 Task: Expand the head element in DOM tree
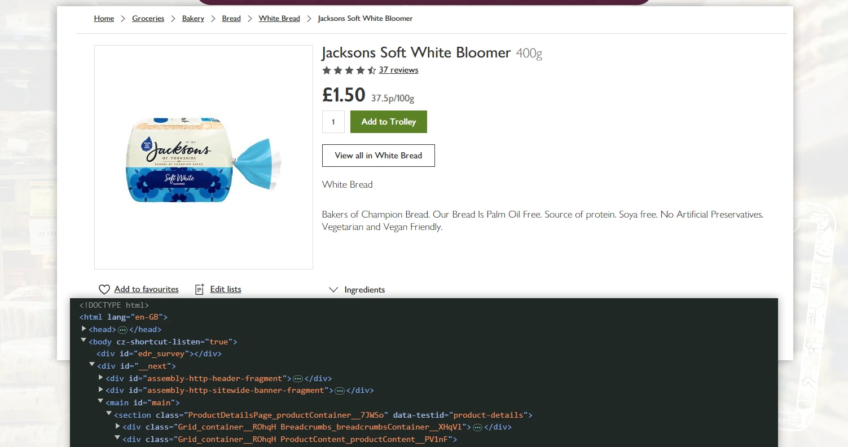pos(84,329)
